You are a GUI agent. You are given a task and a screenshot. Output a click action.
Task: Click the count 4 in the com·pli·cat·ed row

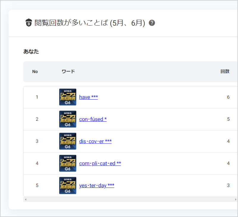pyautogui.click(x=228, y=163)
